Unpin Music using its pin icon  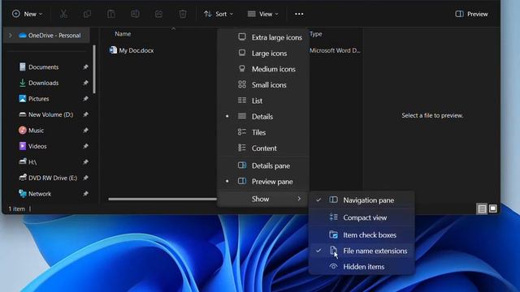point(85,130)
